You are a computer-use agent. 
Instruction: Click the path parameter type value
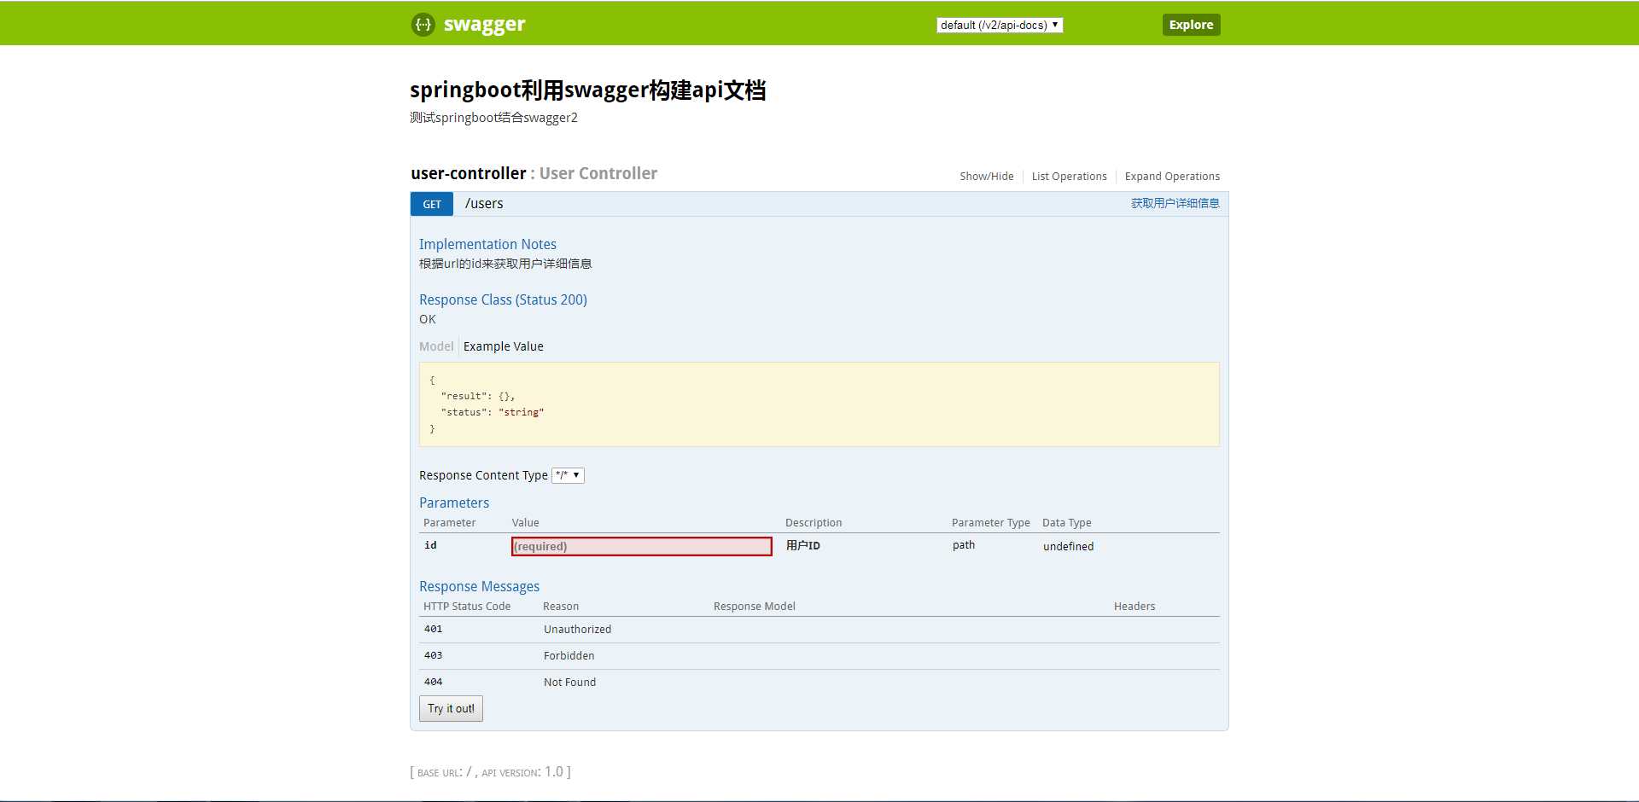pyautogui.click(x=963, y=545)
